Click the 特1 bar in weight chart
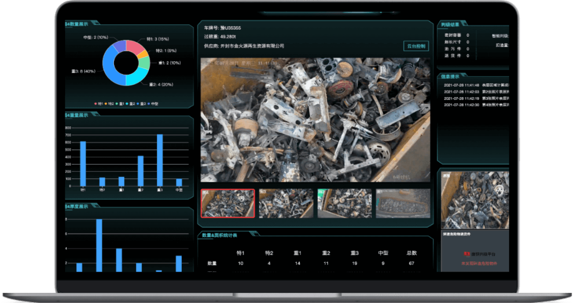 pos(83,163)
